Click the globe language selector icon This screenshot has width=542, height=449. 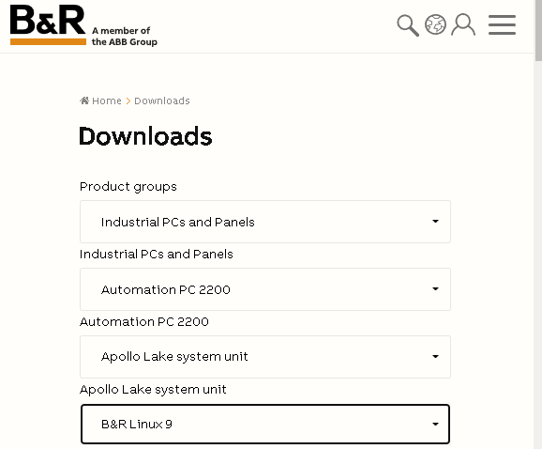435,24
